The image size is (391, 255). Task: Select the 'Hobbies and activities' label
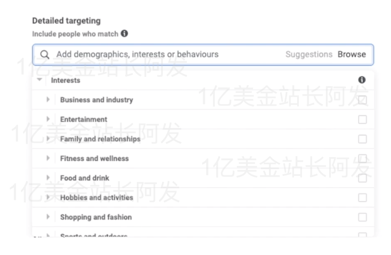[97, 197]
